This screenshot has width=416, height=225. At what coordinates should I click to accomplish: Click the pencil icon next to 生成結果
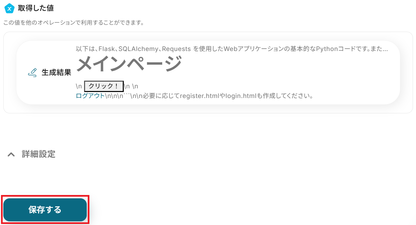(x=32, y=73)
